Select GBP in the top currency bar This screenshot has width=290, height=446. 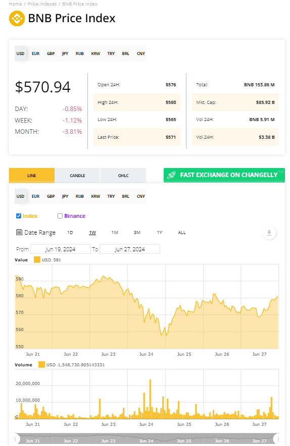click(x=51, y=53)
